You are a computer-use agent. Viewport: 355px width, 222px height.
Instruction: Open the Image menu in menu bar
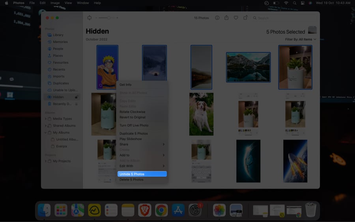coord(55,3)
